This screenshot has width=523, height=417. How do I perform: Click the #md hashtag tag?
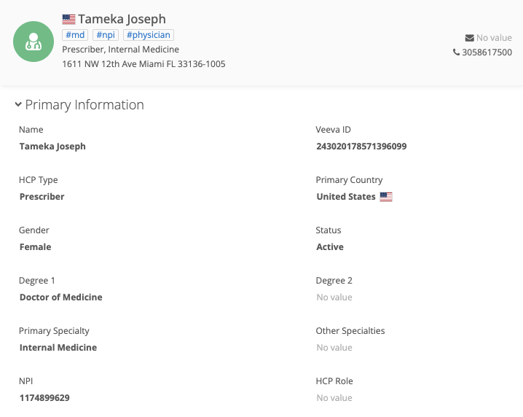[x=75, y=35]
